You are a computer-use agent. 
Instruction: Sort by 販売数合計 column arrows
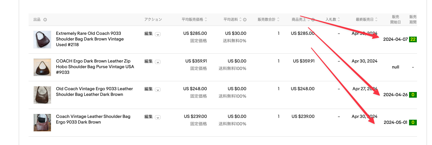pos(278,20)
